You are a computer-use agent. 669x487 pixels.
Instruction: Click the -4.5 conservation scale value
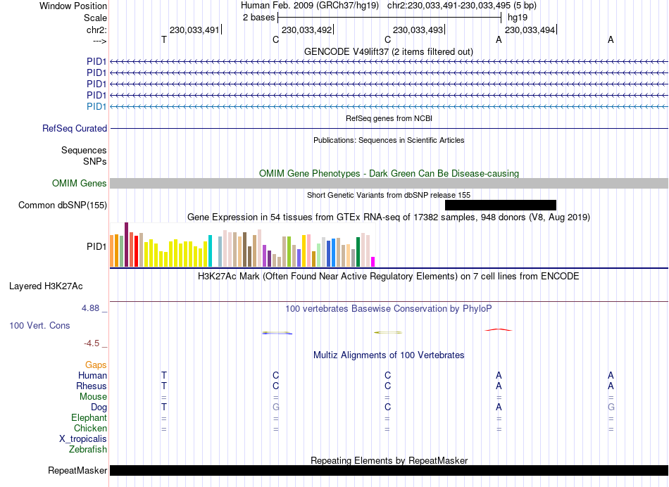(x=92, y=343)
